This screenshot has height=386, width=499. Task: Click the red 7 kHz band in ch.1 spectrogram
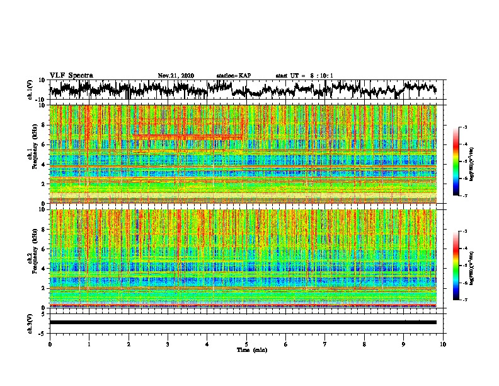pos(188,137)
